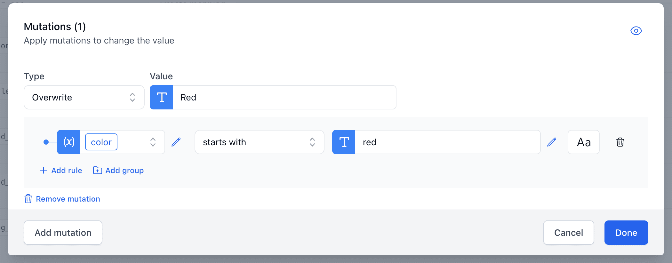Click the T text-type icon in the Value field
This screenshot has width=672, height=263.
pos(161,97)
